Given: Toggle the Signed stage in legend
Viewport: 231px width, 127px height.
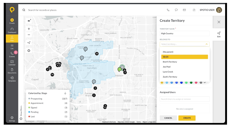Looking at the screenshot, I should click(x=48, y=108).
